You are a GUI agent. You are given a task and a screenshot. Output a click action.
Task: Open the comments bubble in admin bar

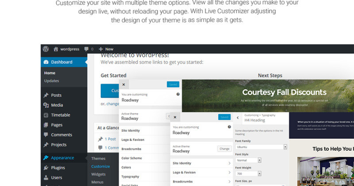pyautogui.click(x=86, y=49)
